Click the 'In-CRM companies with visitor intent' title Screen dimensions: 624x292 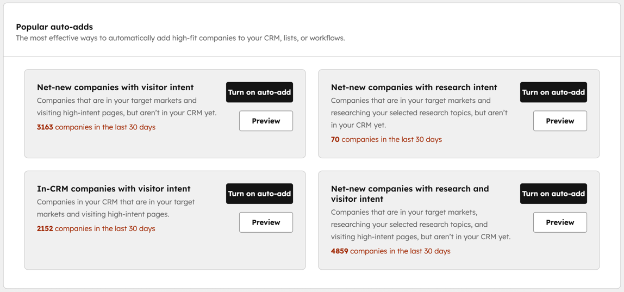point(114,189)
